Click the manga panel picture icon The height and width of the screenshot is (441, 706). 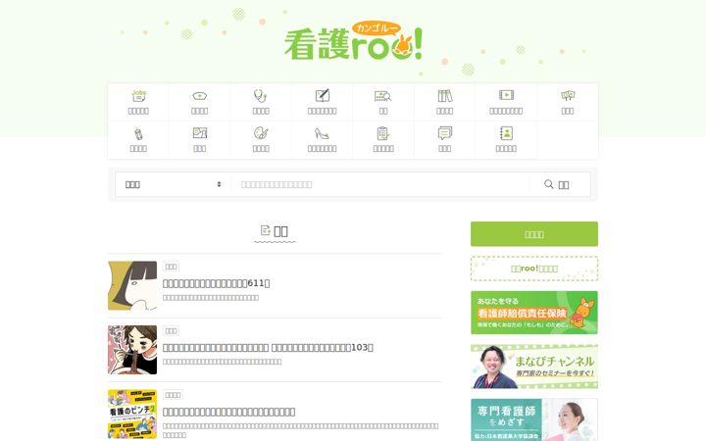(x=199, y=133)
